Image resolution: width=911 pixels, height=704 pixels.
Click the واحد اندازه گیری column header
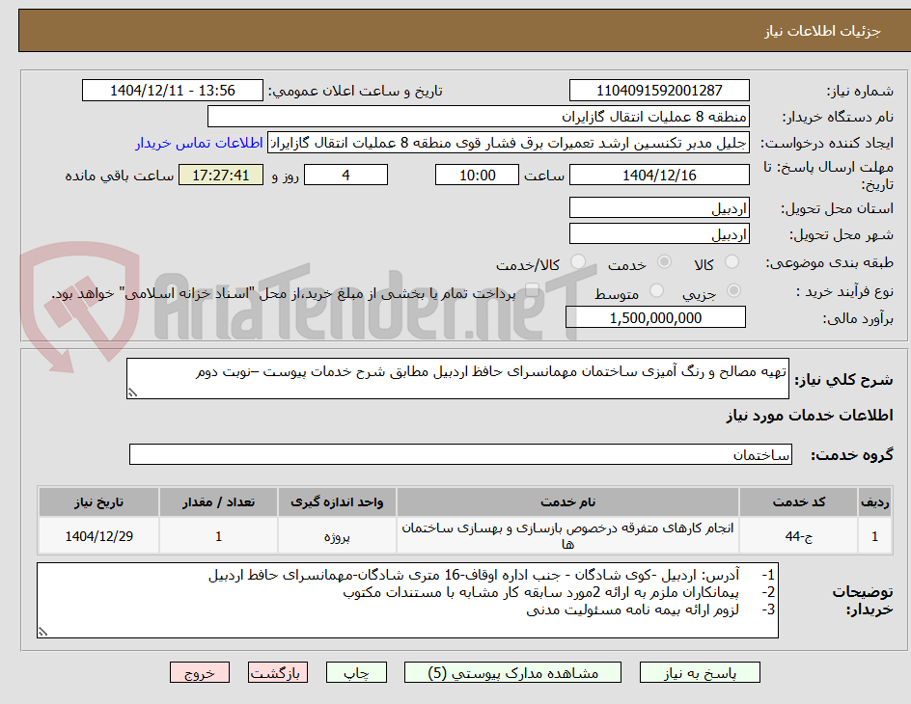337,502
